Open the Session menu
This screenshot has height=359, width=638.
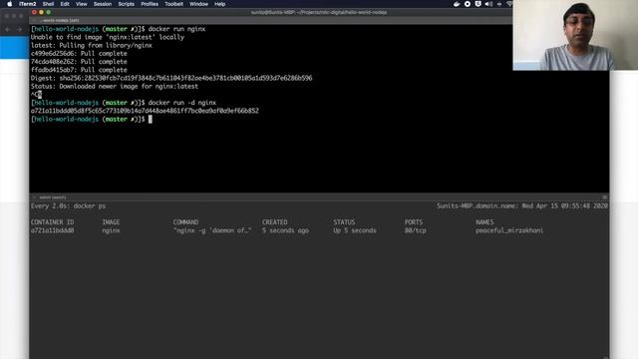[x=103, y=4]
